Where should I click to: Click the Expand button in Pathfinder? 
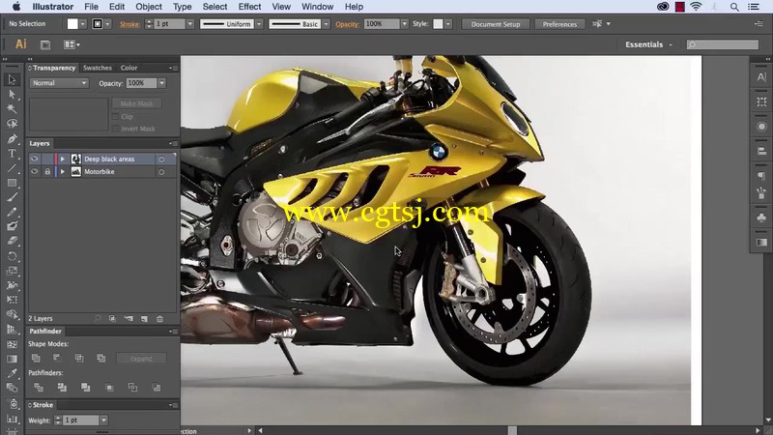(x=141, y=358)
